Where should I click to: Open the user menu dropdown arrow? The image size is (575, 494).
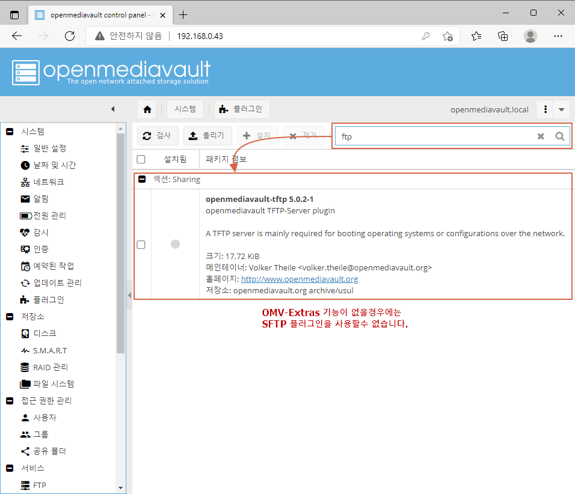point(561,109)
